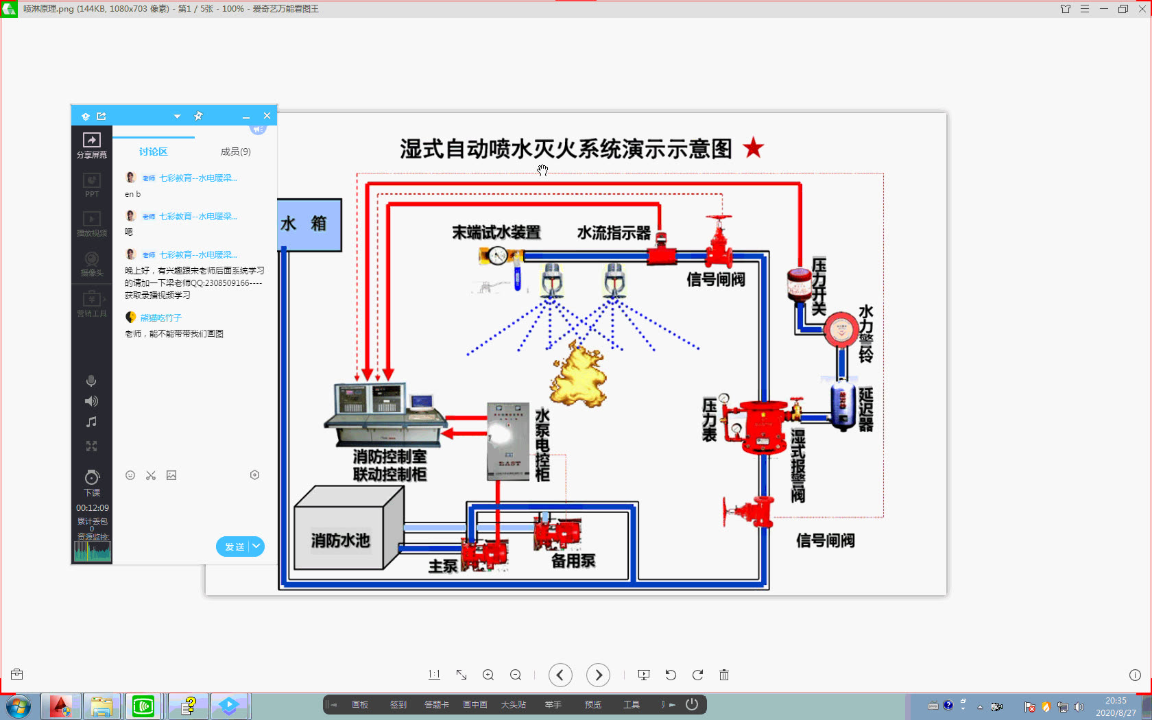
Task: Click the fullscreen expand icon in the sidebar
Action: point(91,446)
